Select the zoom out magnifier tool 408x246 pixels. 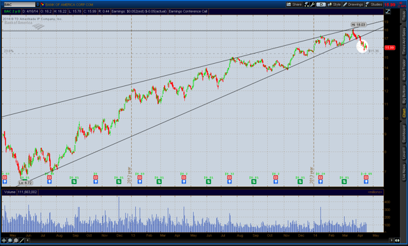[16, 240]
